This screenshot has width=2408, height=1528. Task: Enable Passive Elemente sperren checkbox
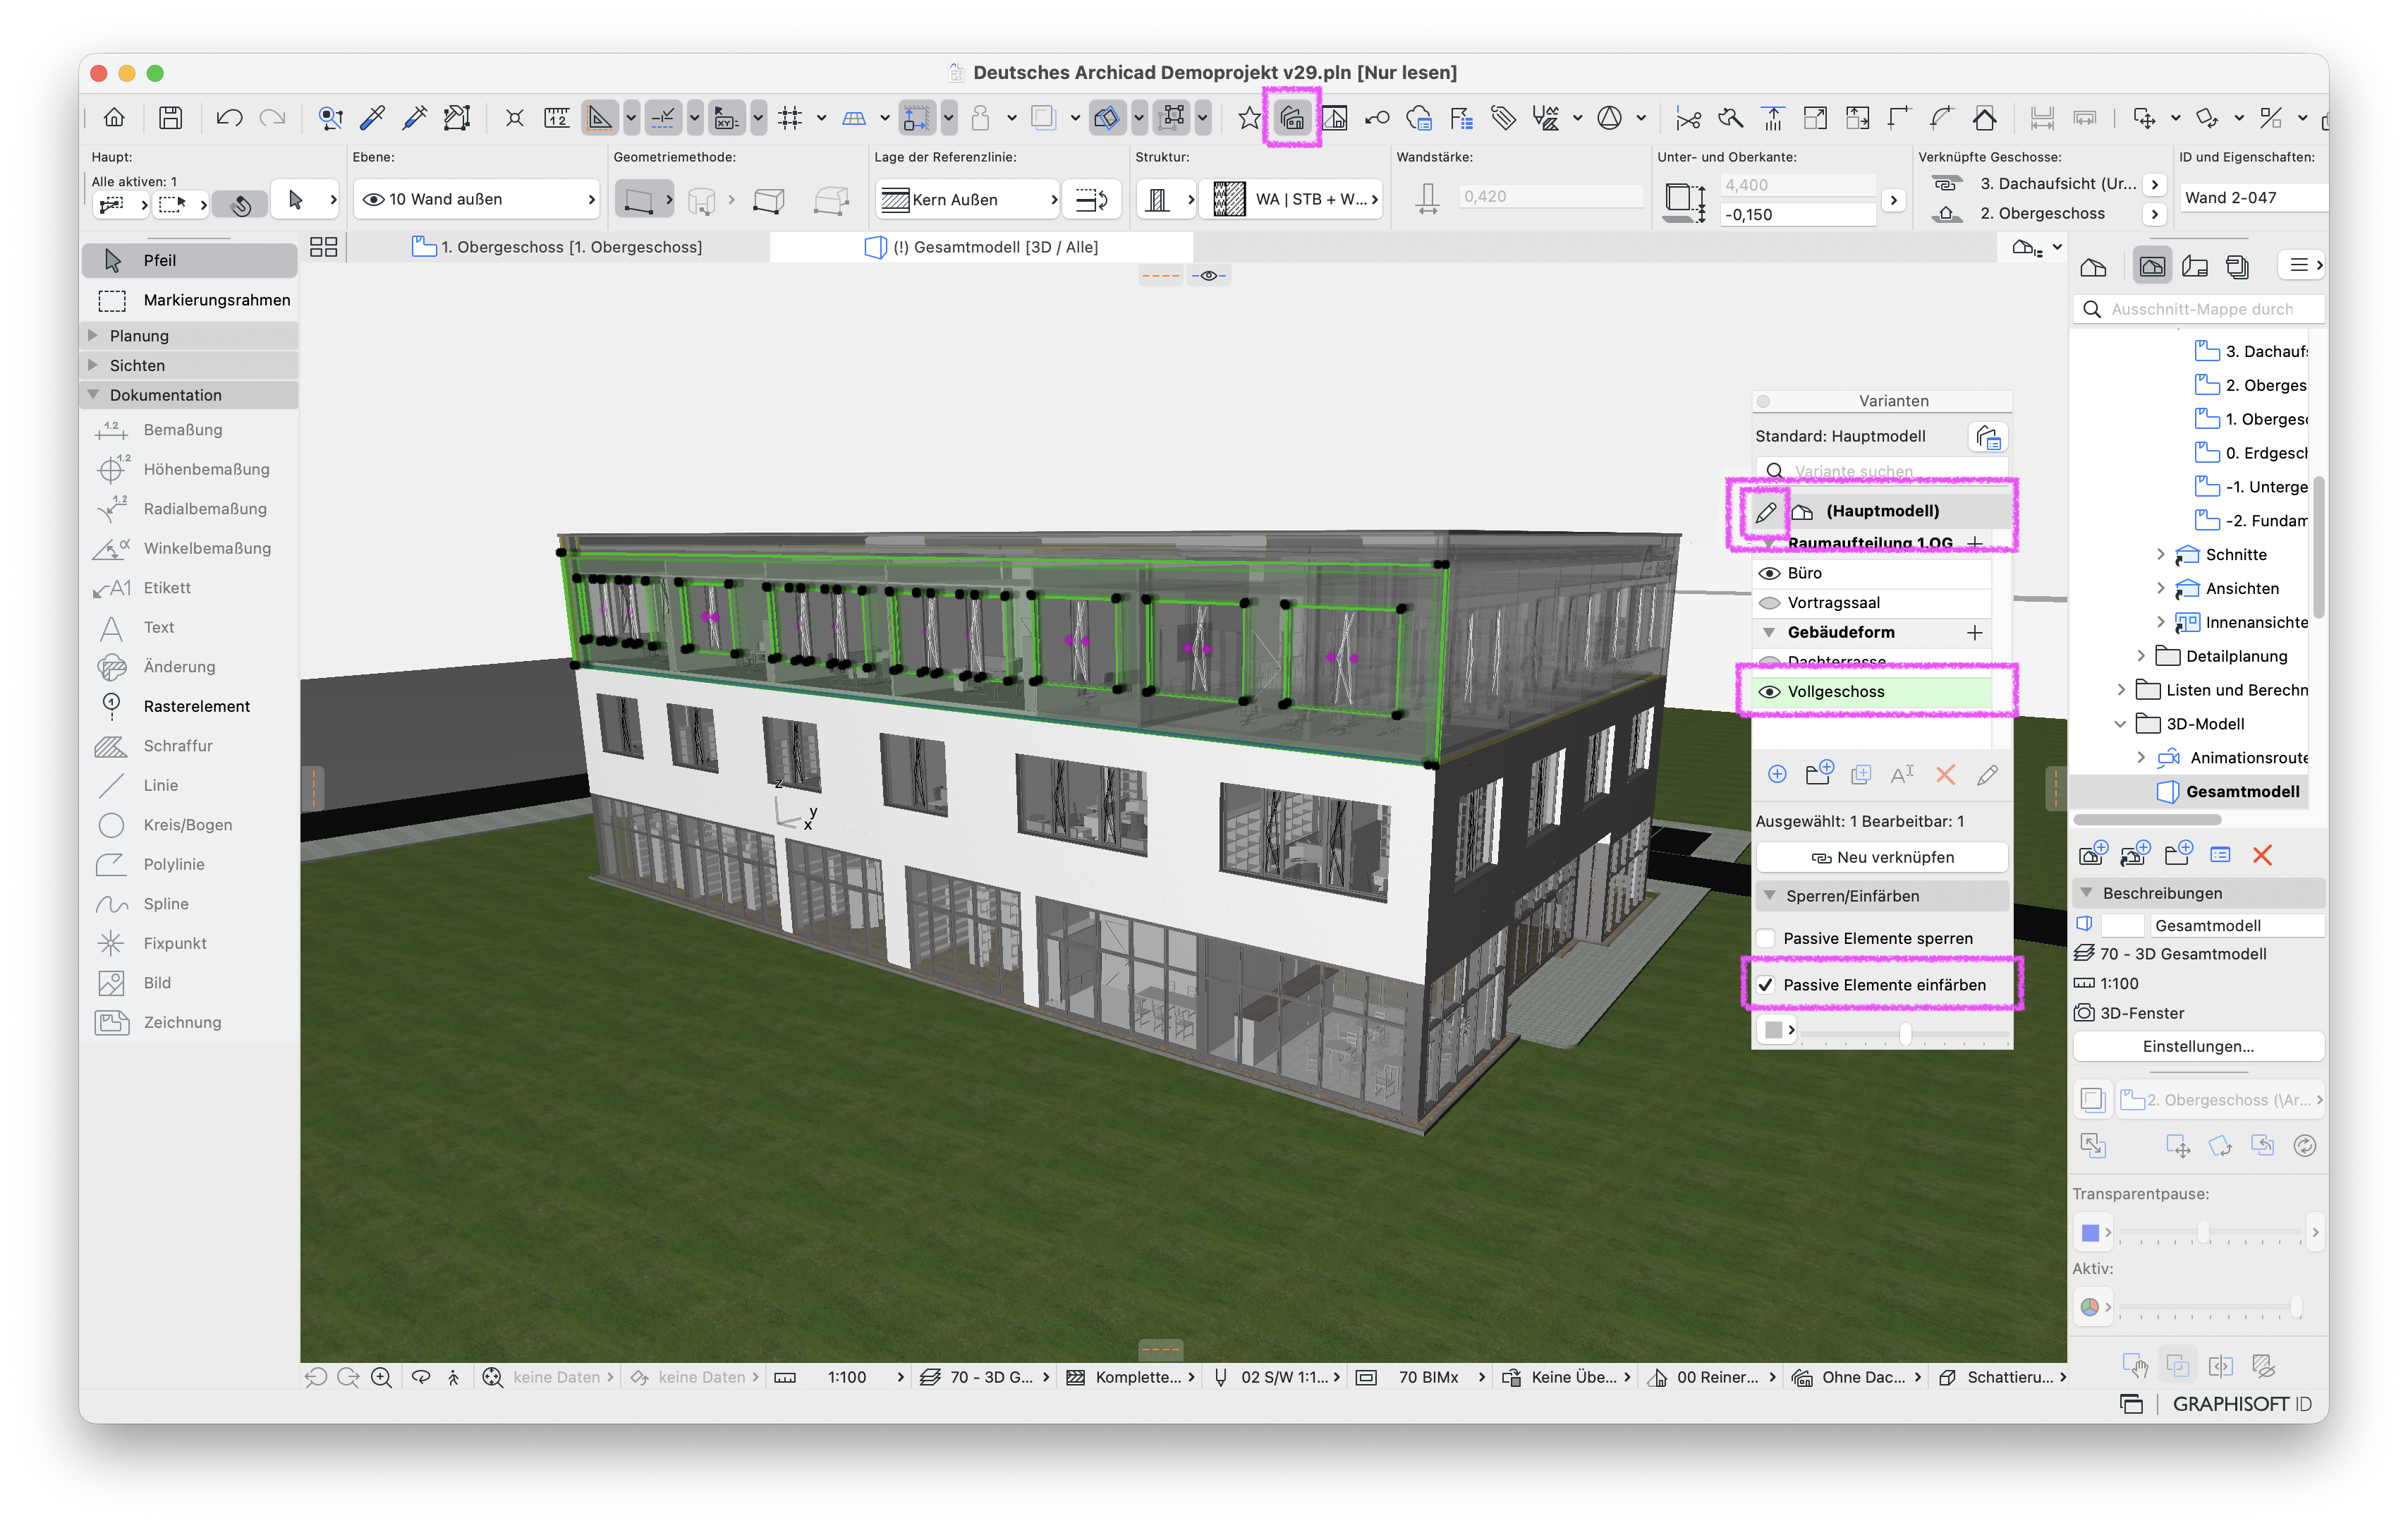coord(1766,938)
